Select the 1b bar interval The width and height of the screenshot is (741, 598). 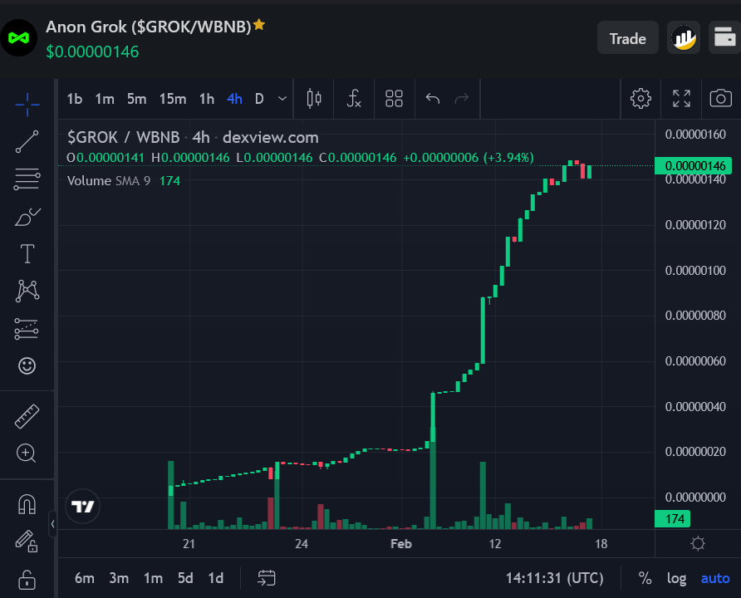point(74,99)
